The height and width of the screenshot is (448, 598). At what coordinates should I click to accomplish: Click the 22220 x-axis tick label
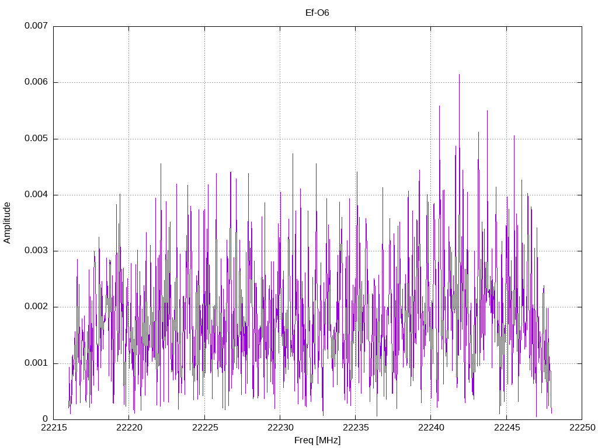(129, 428)
